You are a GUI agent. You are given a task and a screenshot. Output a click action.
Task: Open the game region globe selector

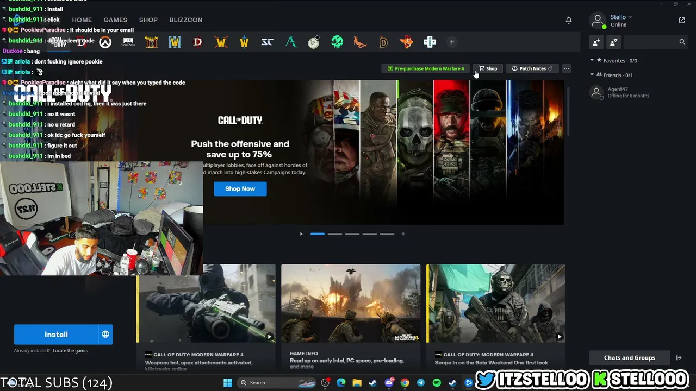point(105,335)
